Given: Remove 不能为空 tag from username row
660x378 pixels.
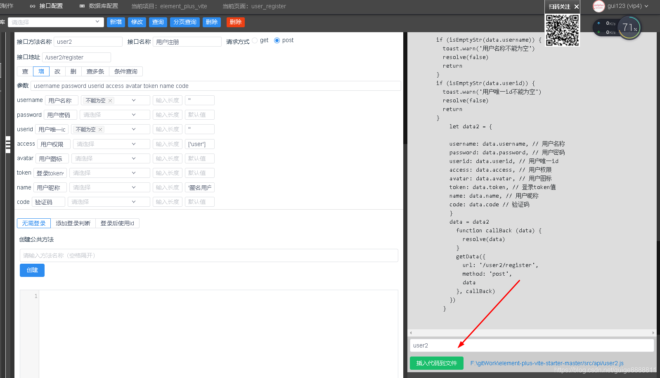Looking at the screenshot, I should click(110, 101).
